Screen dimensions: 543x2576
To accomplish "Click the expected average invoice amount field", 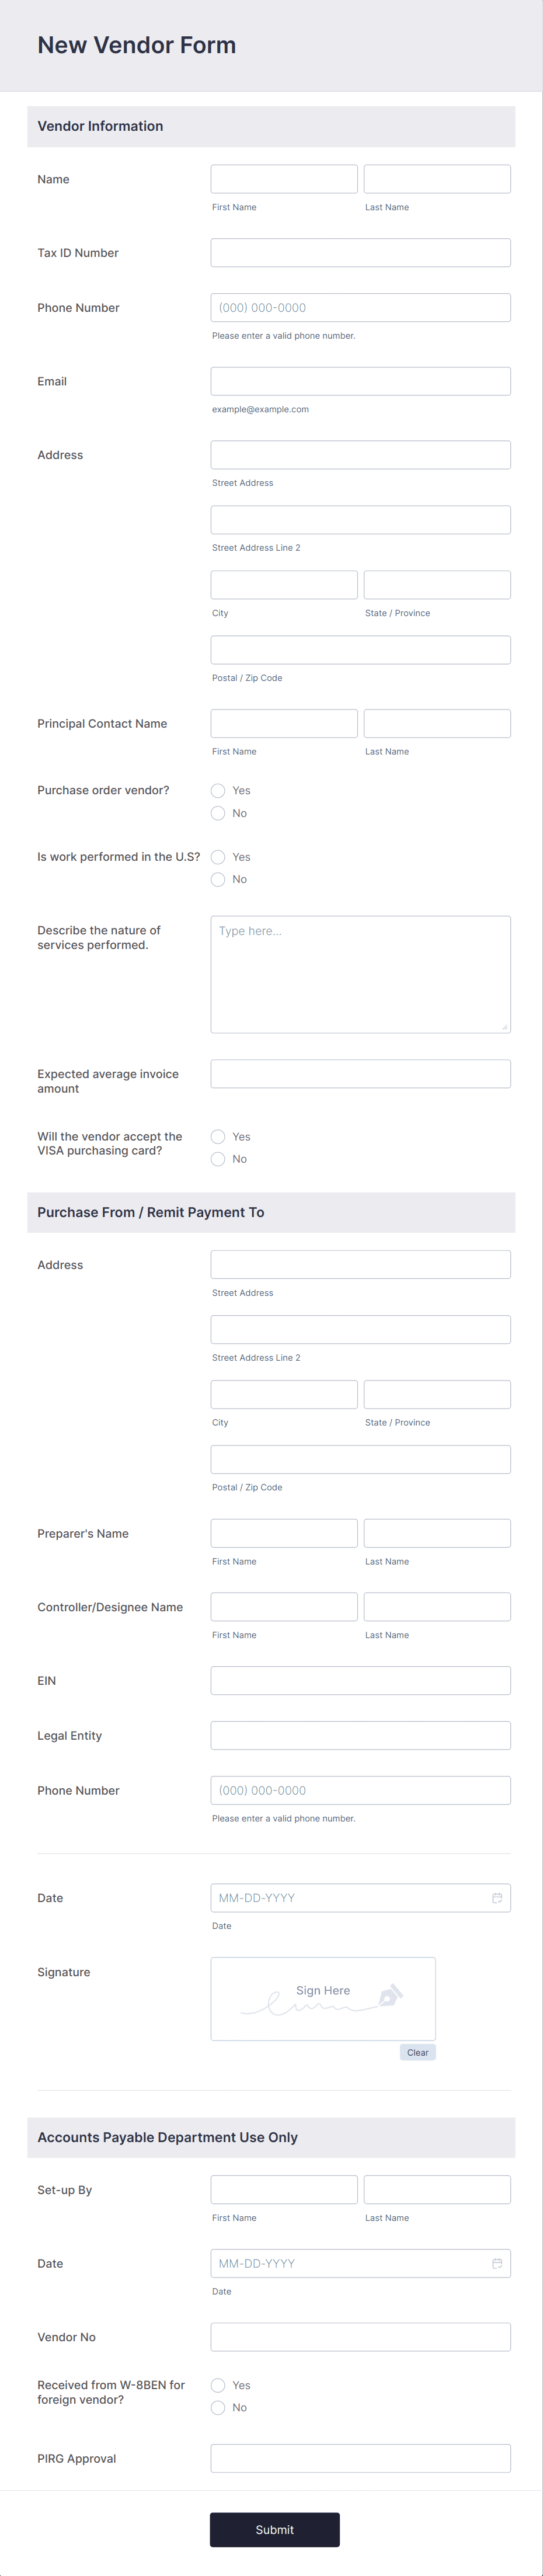I will pos(360,1073).
